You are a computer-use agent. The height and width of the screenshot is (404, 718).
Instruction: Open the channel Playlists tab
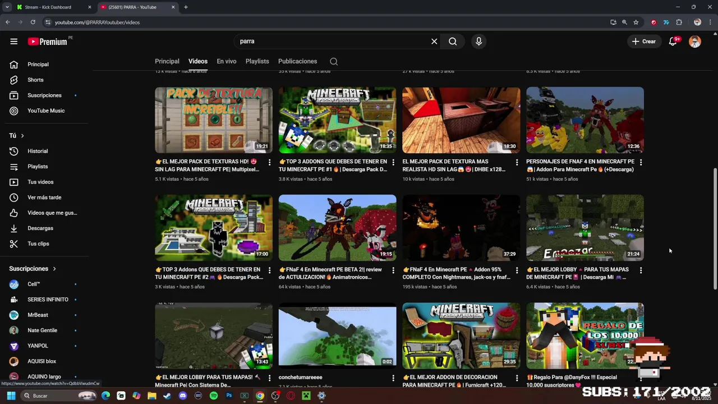pyautogui.click(x=257, y=62)
